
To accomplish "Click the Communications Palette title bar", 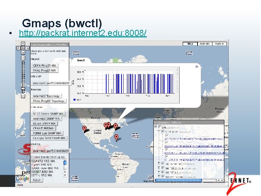I will pyautogui.click(x=50, y=45).
